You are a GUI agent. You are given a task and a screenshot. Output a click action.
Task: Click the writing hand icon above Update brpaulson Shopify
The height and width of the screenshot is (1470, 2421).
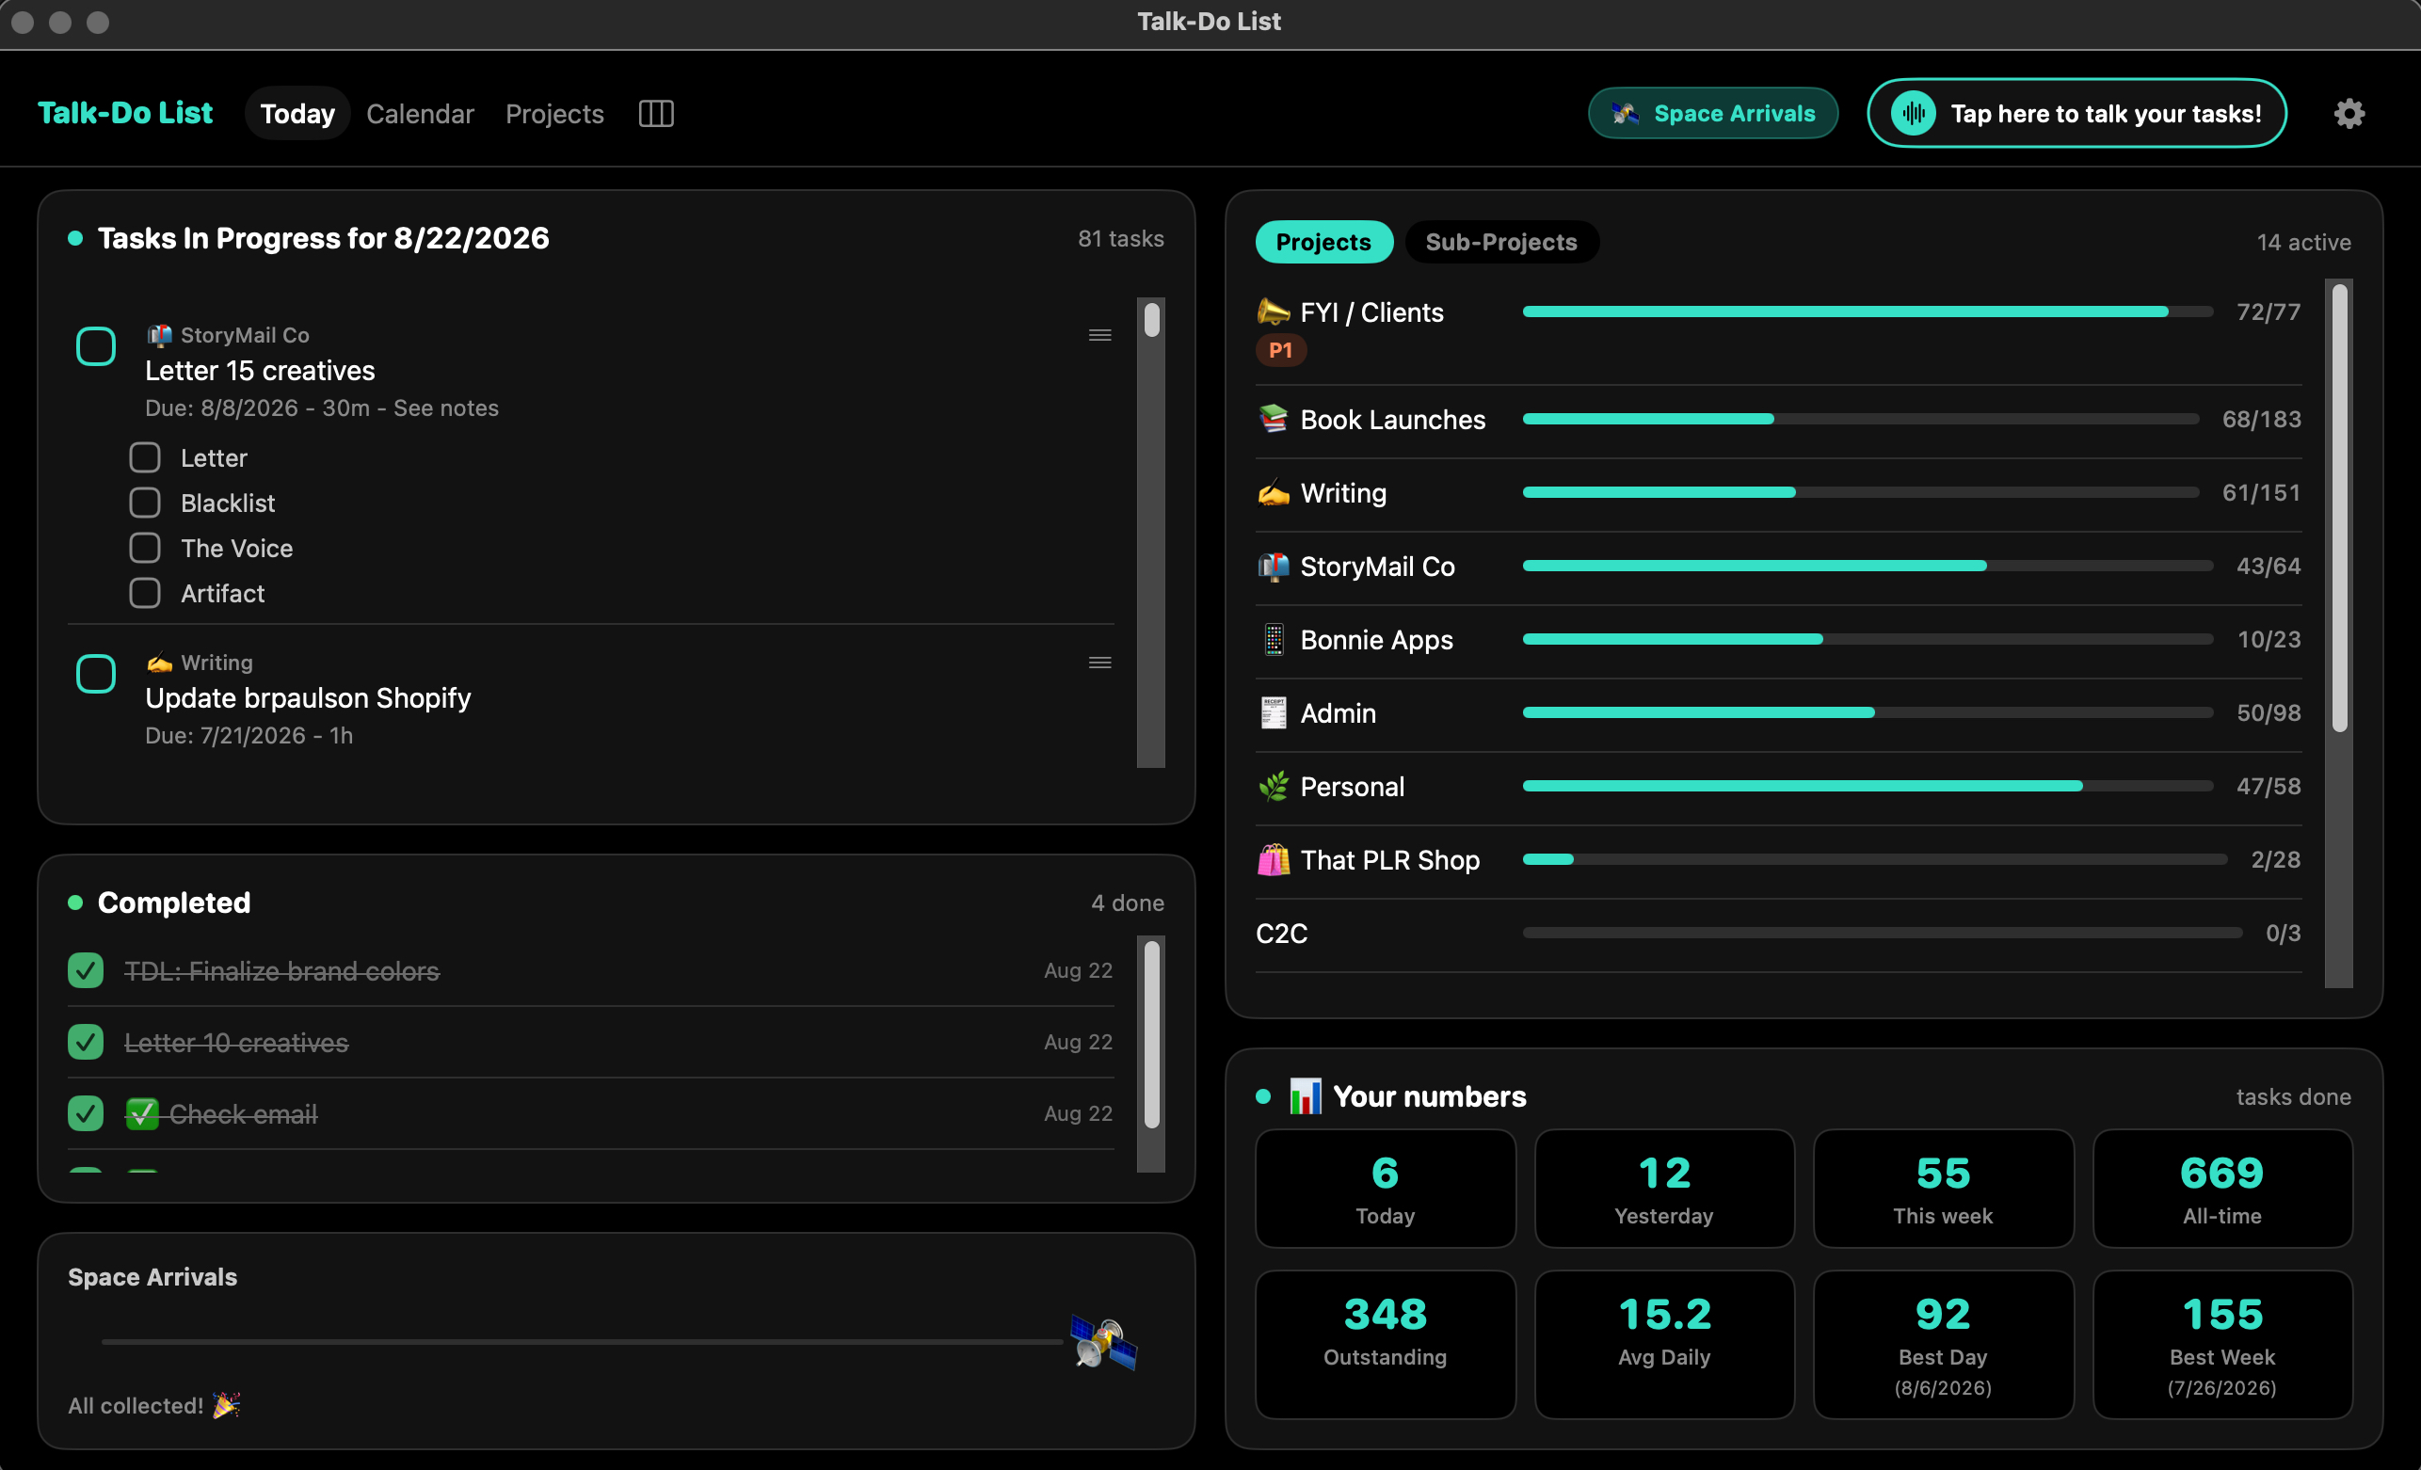[159, 663]
